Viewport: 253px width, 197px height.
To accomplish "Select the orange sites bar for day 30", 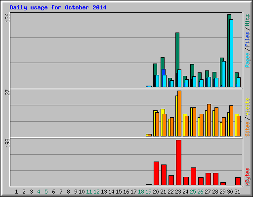I will pyautogui.click(x=231, y=121).
